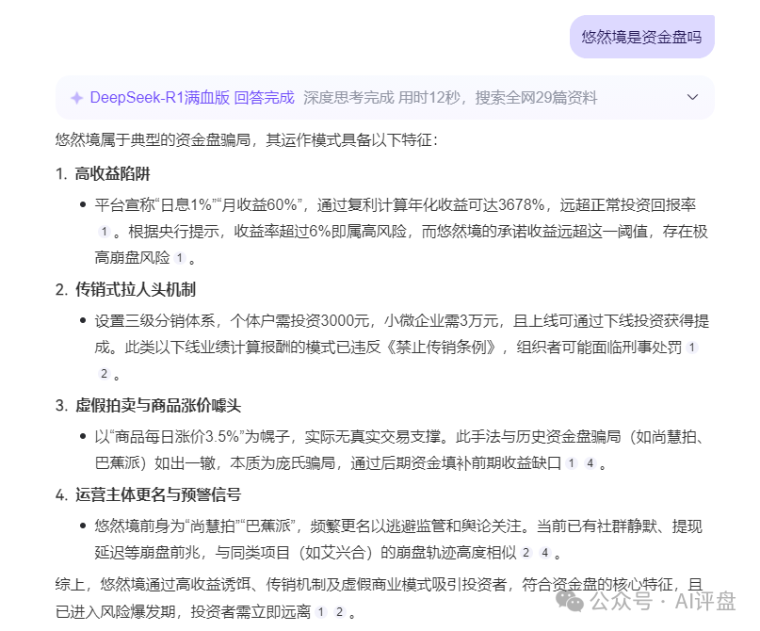Open citation 1 before 根据央行提示

pos(104,232)
